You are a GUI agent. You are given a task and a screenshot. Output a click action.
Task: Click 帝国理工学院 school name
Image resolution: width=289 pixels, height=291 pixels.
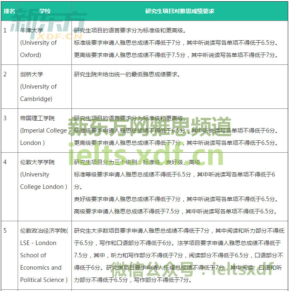[x=37, y=118]
